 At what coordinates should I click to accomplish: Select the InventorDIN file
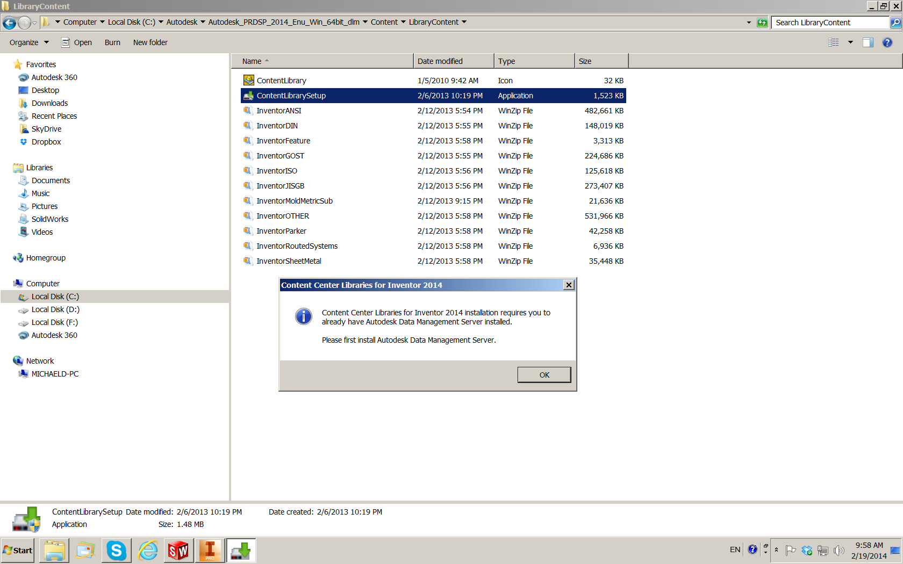(x=433, y=126)
